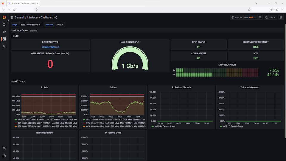Reload the page in the browser
Viewport: 286px width, 161px height.
click(x=14, y=10)
